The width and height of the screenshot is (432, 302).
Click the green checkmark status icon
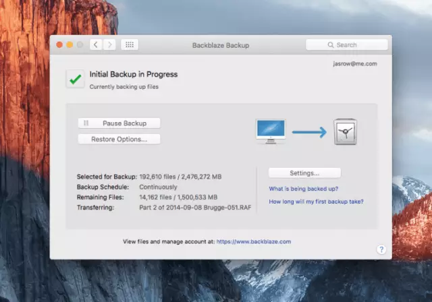pos(75,79)
